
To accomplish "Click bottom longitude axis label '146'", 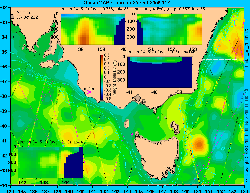I will click(x=151, y=191).
